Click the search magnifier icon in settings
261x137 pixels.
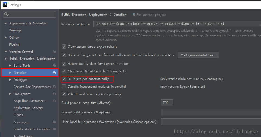6,14
